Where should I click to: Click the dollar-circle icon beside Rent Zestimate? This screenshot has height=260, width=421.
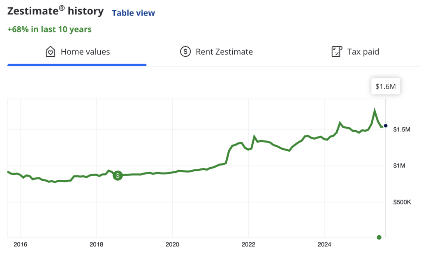(185, 52)
